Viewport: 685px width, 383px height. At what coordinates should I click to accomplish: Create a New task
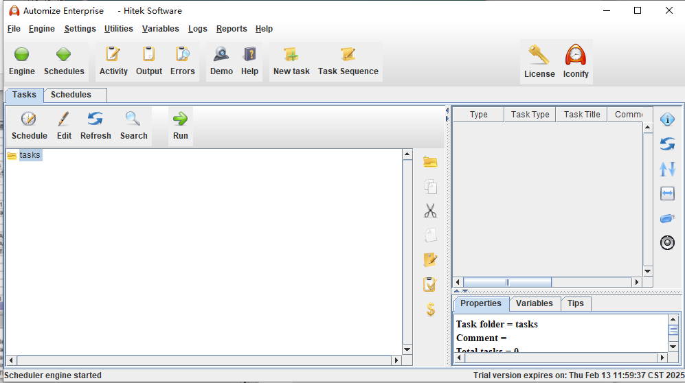pyautogui.click(x=291, y=62)
